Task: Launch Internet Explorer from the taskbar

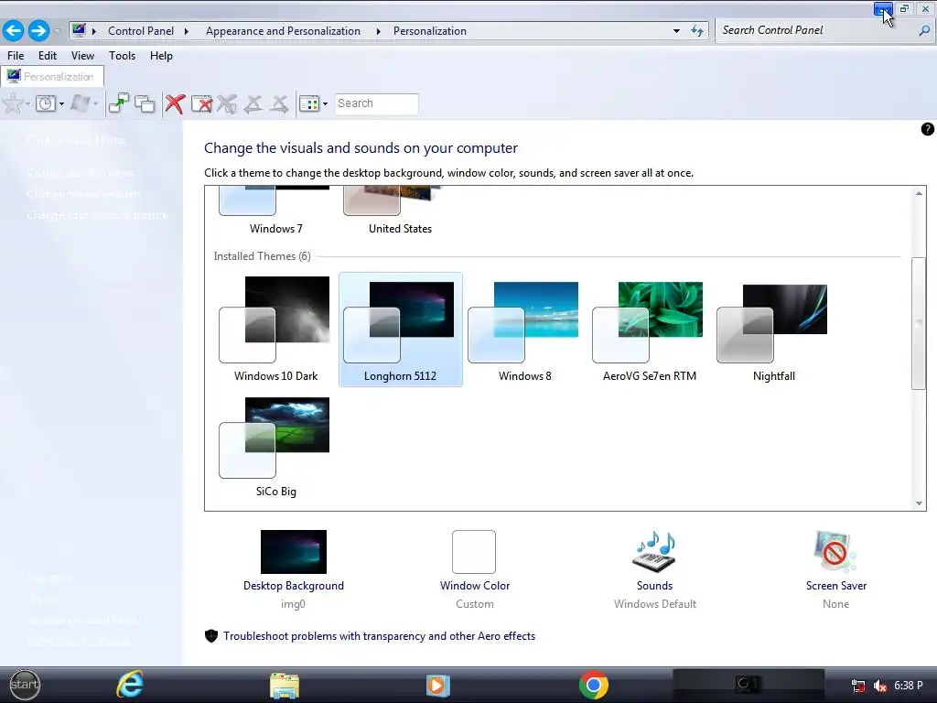Action: coord(130,685)
